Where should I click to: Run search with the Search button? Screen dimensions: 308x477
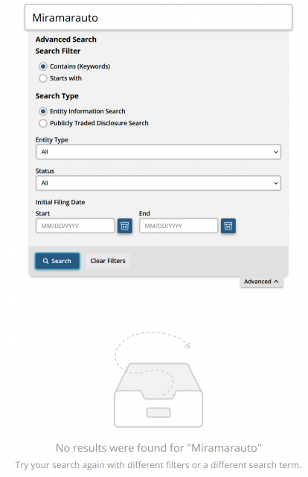pos(57,261)
